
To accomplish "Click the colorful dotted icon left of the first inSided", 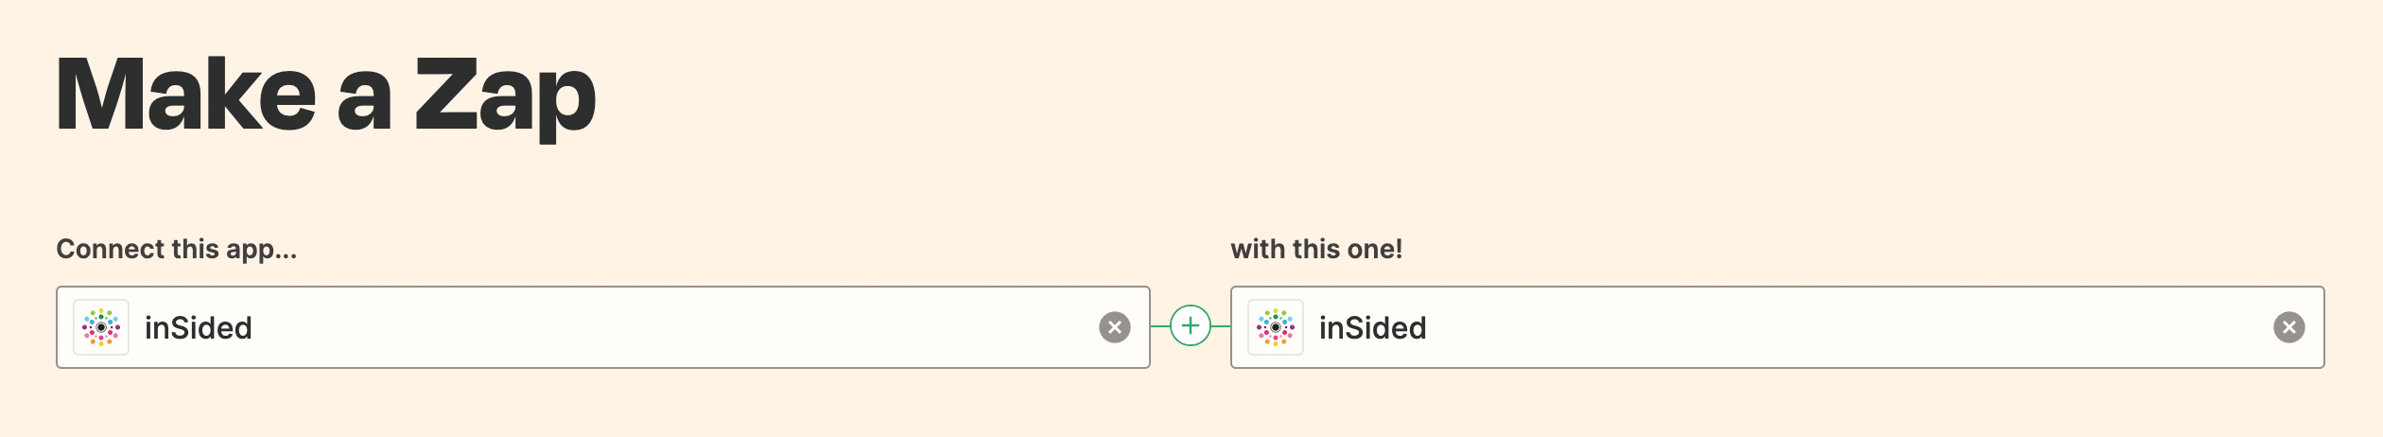I will (101, 327).
